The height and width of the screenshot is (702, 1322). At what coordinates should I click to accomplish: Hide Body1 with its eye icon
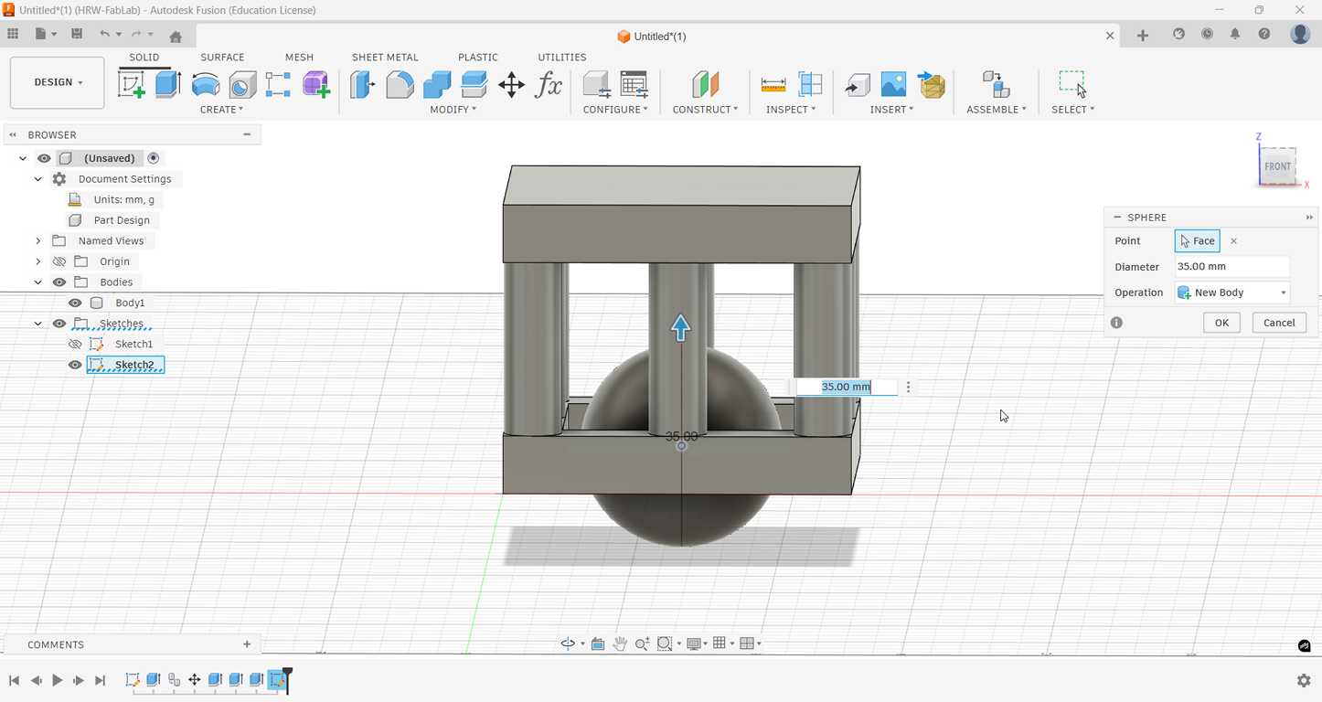[75, 303]
